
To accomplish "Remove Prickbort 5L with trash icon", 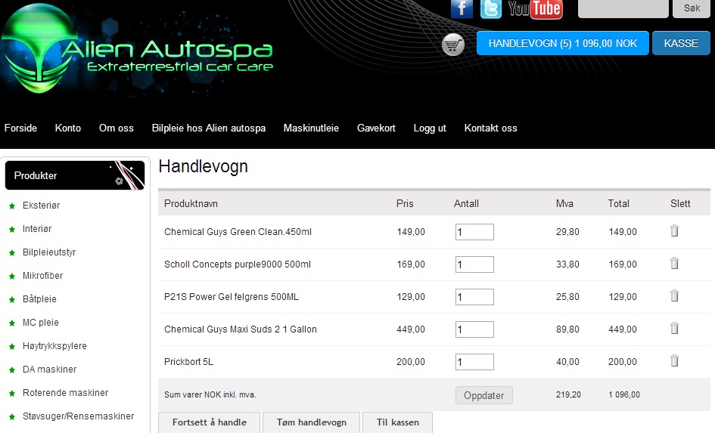I will pos(674,361).
